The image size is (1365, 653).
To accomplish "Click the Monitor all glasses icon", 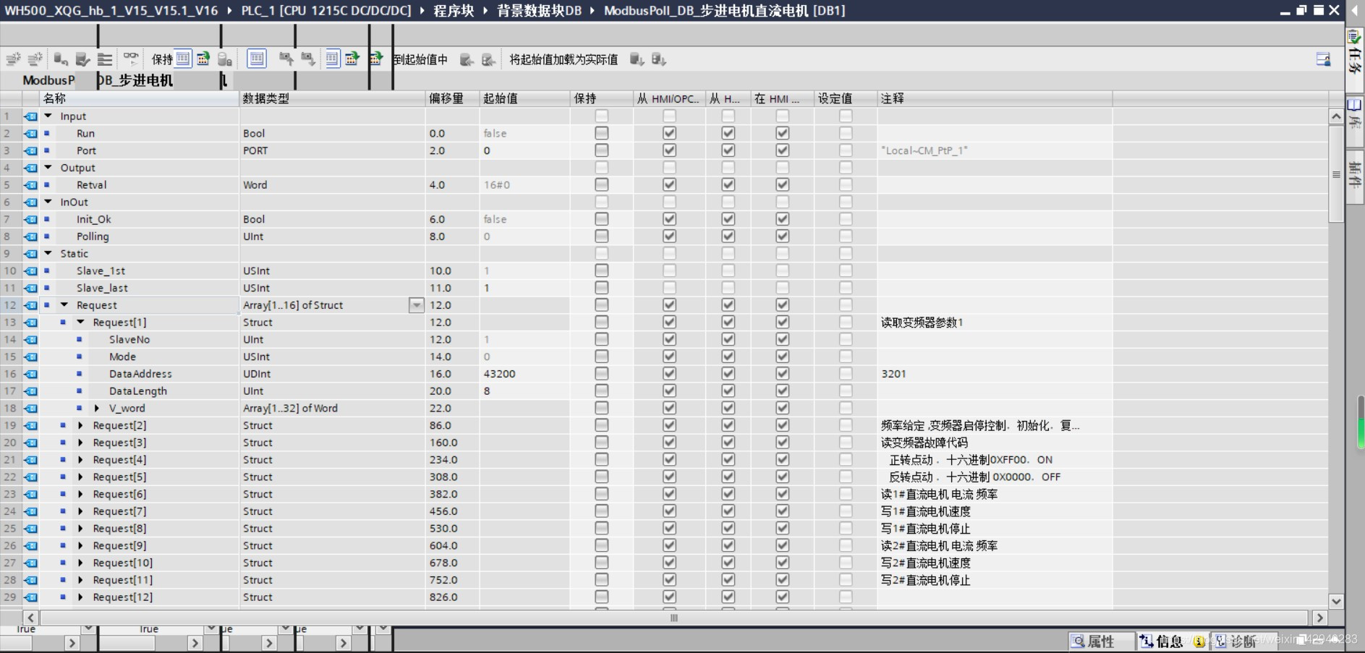I will (x=130, y=58).
